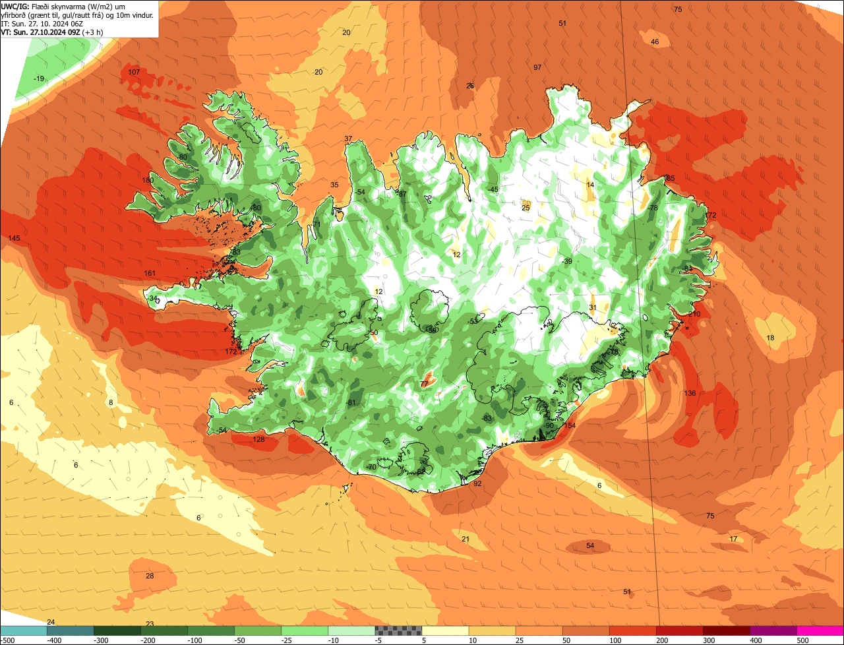Click the 8 value in the western sea
The height and width of the screenshot is (645, 844).
(111, 403)
